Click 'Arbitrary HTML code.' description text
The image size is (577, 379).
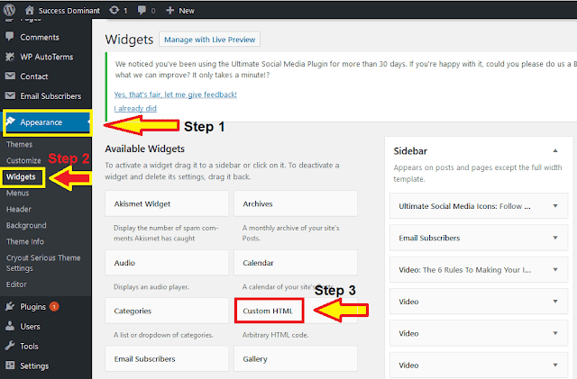click(275, 335)
